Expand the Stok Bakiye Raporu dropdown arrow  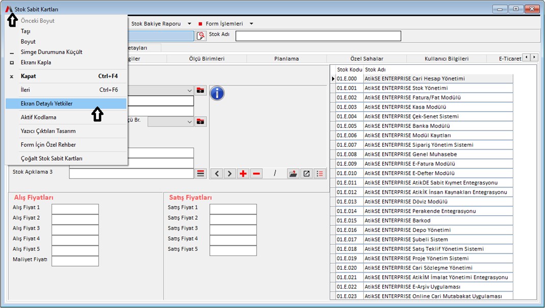point(189,23)
